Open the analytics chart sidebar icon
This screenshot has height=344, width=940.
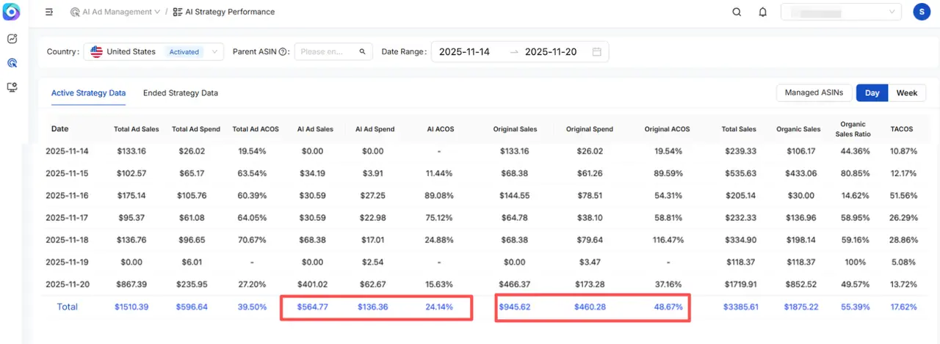[12, 39]
